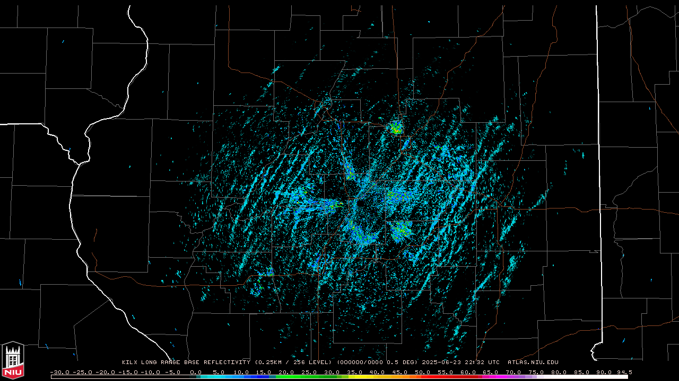Click the 65.0 scale label
The image size is (679, 381).
491,372
